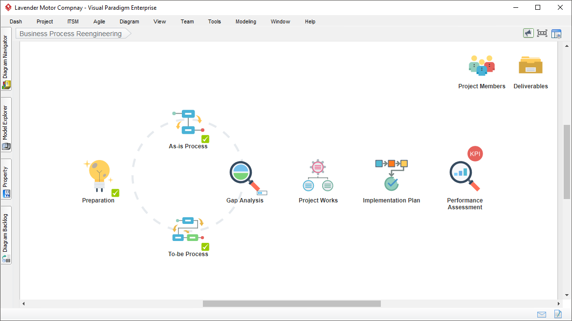This screenshot has width=572, height=321.
Task: Open the Project Works gear icon
Action: tap(318, 176)
